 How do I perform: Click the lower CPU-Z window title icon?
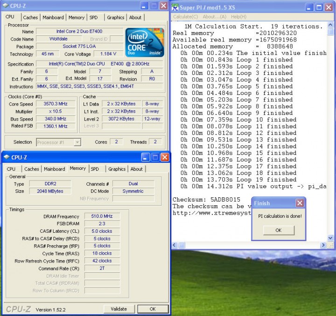point(7,157)
